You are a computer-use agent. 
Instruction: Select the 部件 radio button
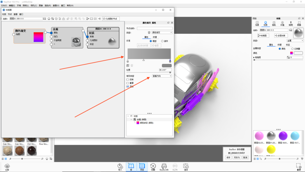coord(162,41)
